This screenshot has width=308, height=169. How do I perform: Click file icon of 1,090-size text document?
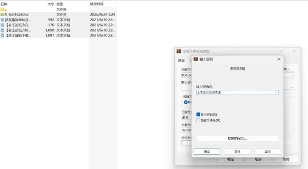(x=2, y=30)
